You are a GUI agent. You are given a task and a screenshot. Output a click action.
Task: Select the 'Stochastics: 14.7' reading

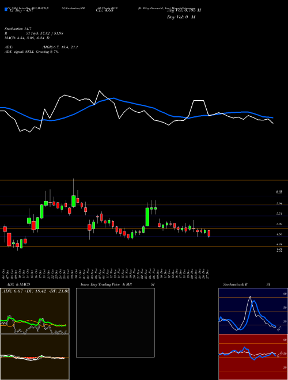coord(18,29)
